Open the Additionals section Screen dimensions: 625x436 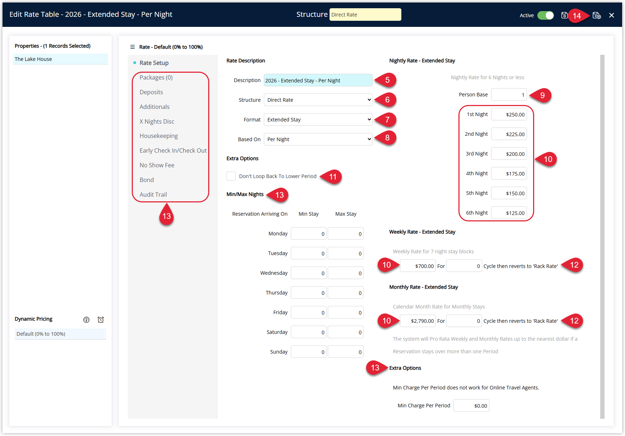point(154,107)
